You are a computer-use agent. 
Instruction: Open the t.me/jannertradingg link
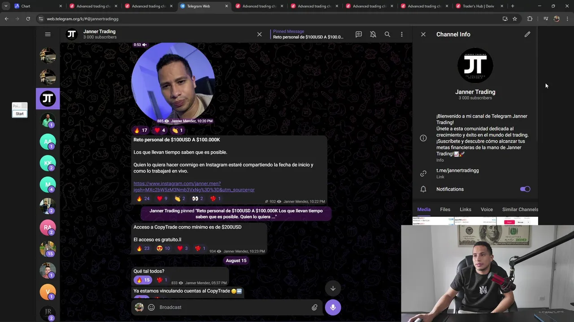(457, 170)
